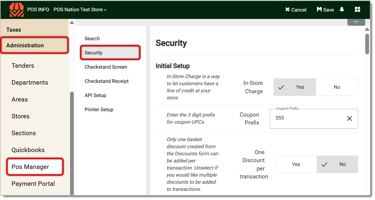Save the settings
The width and height of the screenshot is (375, 200).
325,10
